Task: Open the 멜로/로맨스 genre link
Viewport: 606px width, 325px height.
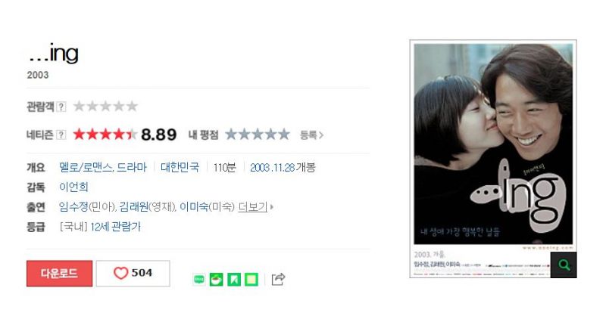Action: [x=86, y=167]
